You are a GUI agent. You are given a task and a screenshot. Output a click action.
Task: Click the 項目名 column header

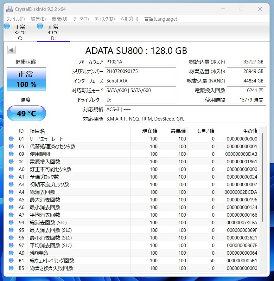click(x=79, y=131)
